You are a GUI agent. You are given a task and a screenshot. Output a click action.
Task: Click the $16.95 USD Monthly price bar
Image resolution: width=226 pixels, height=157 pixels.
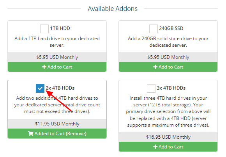pos(168,137)
